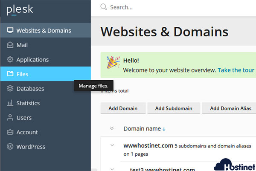This screenshot has height=171, width=256.
Task: Open the wwwhostinet.com domain link
Action: [x=148, y=145]
